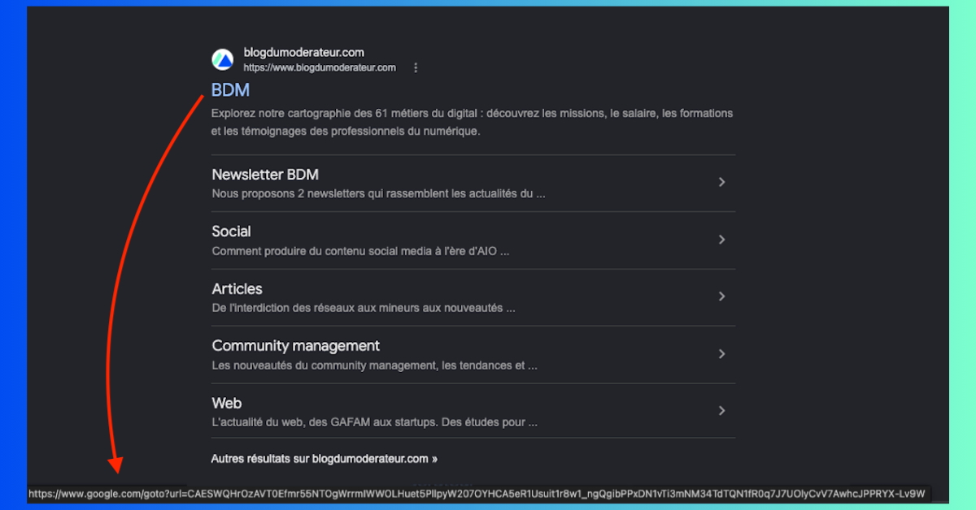
Task: Expand the Articles row chevron arrow
Action: tap(721, 297)
